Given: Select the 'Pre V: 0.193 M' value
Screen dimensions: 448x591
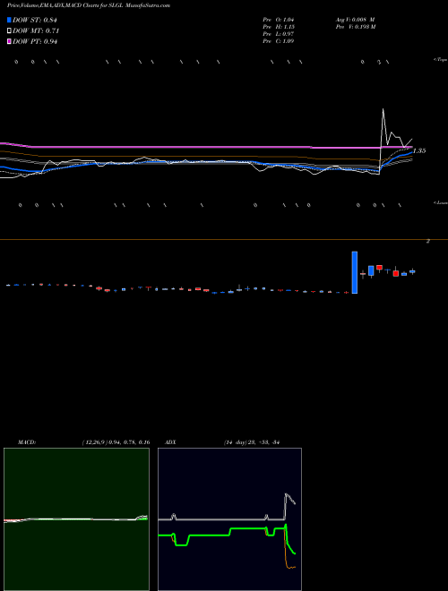Looking at the screenshot, I should point(355,27).
